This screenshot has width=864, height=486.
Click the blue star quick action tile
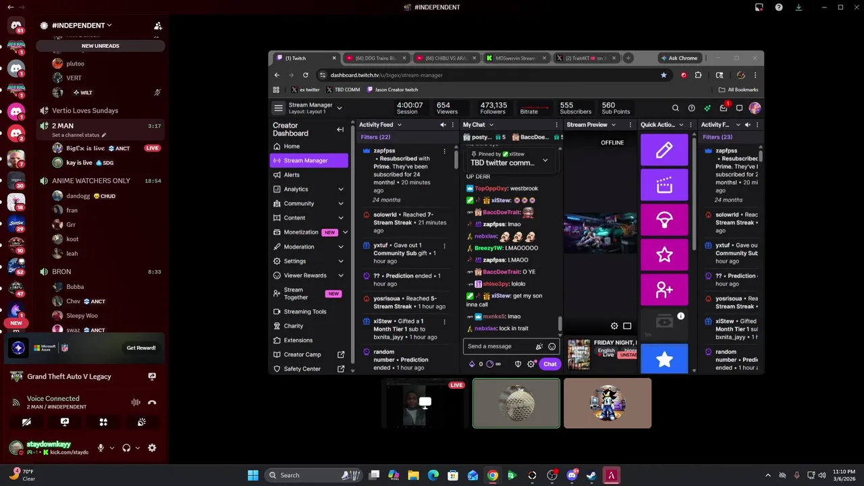click(664, 360)
